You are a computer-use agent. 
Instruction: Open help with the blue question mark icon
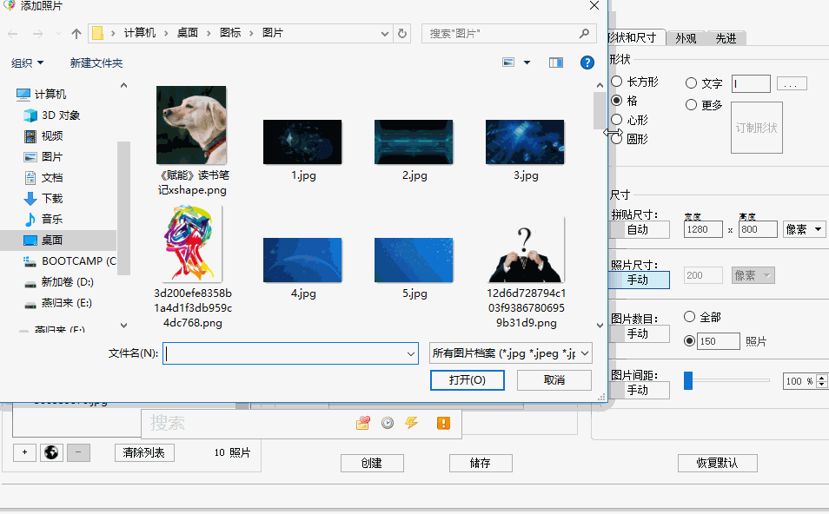(587, 62)
